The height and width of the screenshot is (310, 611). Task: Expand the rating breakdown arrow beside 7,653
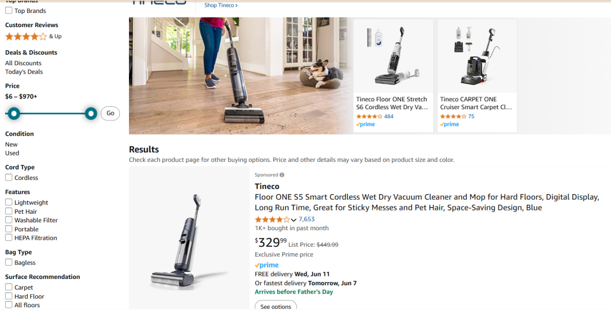click(x=294, y=220)
